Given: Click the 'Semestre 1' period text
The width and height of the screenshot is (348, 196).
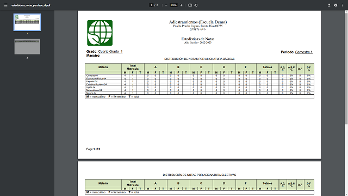Looking at the screenshot, I should coord(304,52).
